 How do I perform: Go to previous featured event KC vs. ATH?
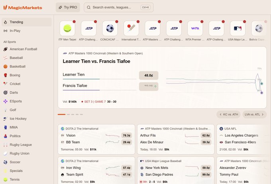point(228,114)
